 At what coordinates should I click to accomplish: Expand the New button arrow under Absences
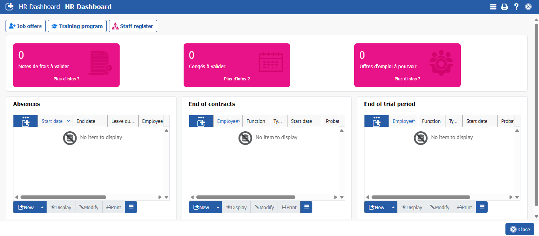tap(42, 207)
